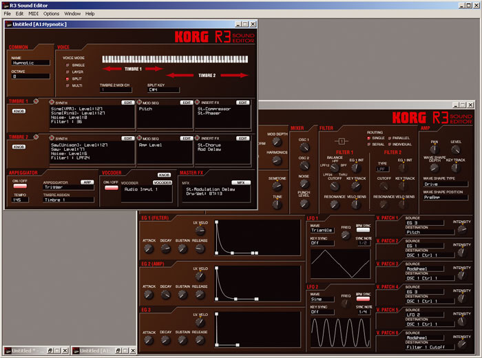Image resolution: width=482 pixels, height=358 pixels.
Task: Click Timbre 1 SYNTH EDIT button
Action: [128, 103]
